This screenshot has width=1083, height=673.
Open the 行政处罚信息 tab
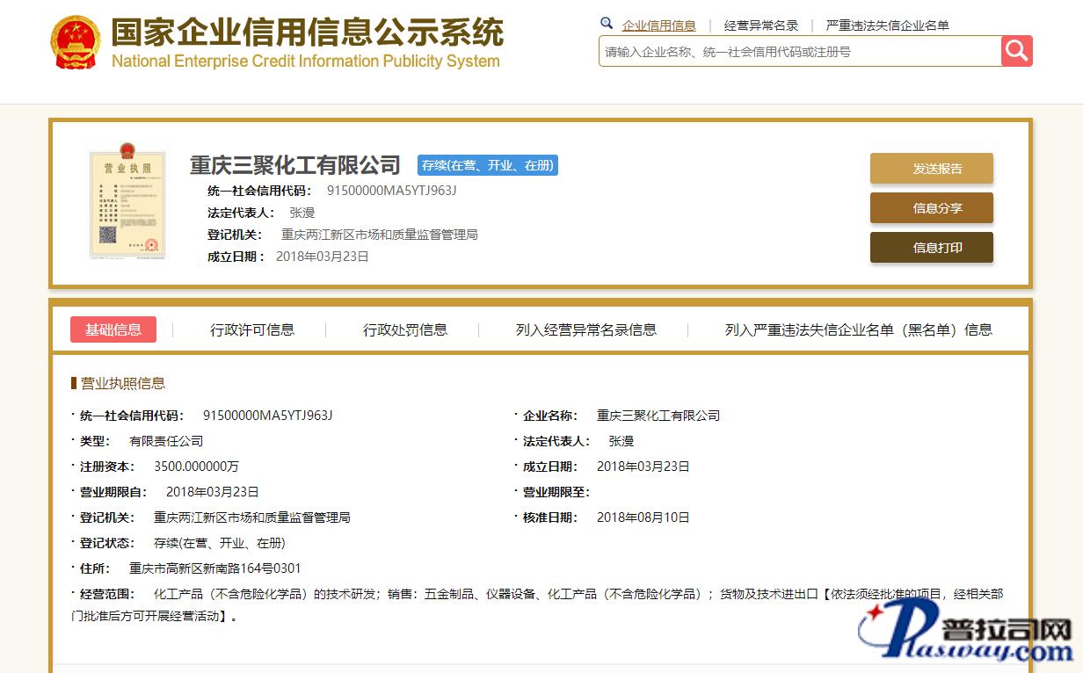coord(405,330)
